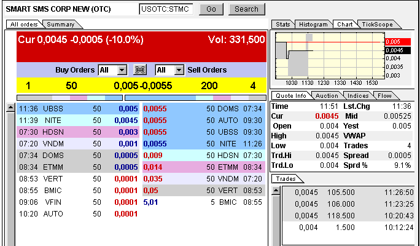Switch to the Summary tab
Screen dimensions: 420x246
tap(61, 24)
